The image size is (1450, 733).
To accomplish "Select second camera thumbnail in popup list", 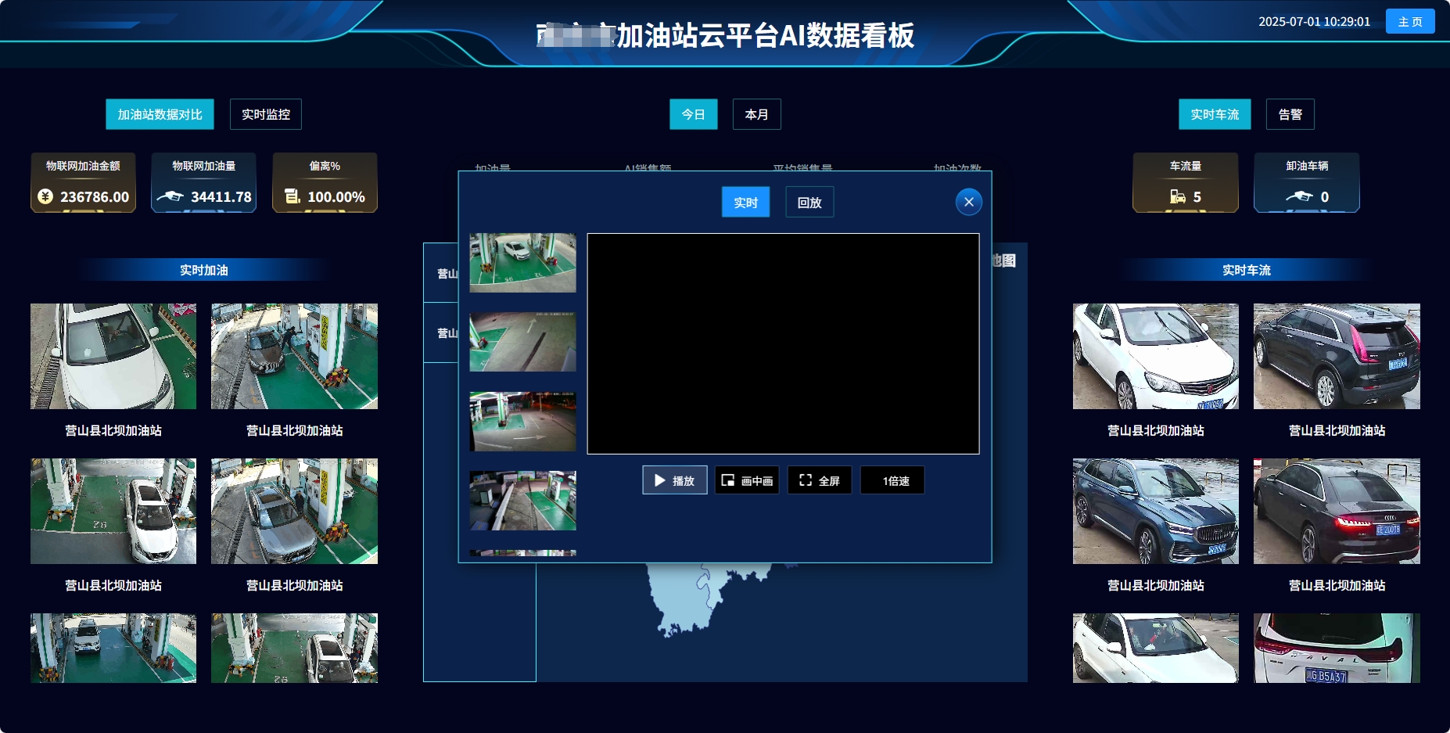I will (x=522, y=342).
